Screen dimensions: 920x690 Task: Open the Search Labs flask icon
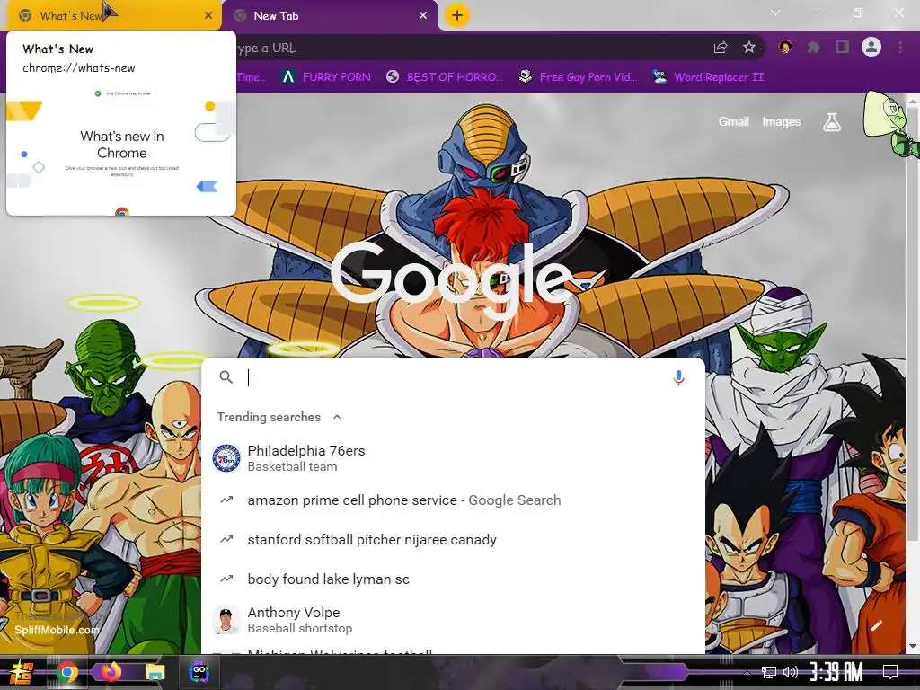(x=831, y=121)
